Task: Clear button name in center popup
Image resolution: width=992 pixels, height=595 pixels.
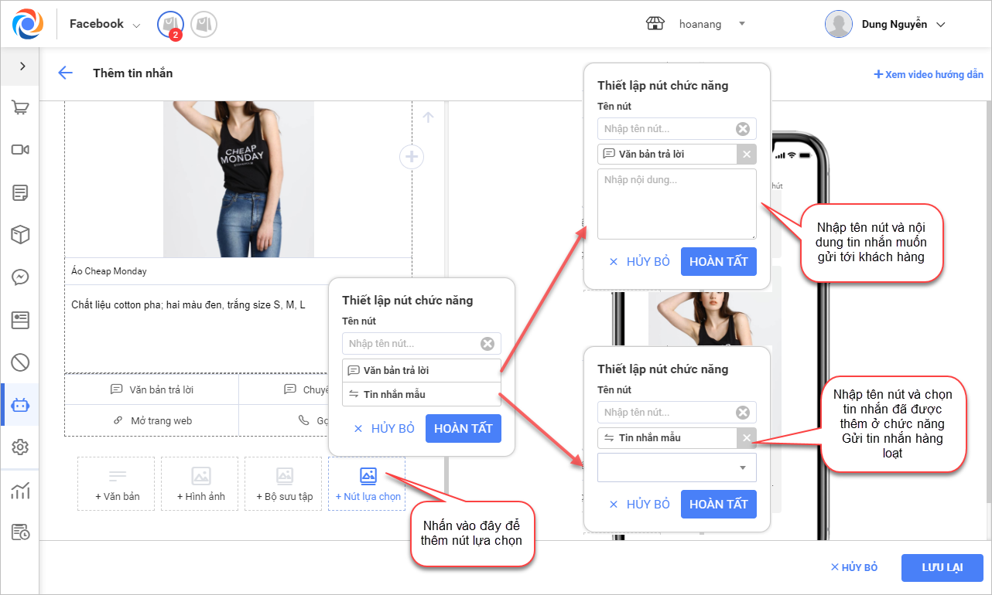Action: pyautogui.click(x=487, y=344)
